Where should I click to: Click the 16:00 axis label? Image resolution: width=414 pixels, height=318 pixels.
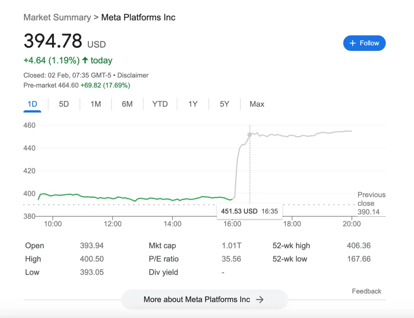[x=232, y=224]
